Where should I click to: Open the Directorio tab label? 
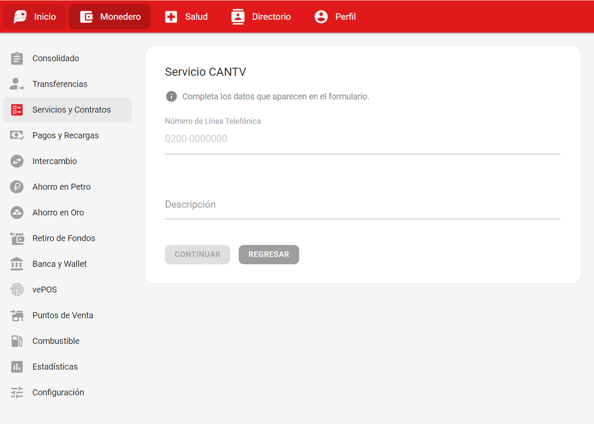(271, 17)
